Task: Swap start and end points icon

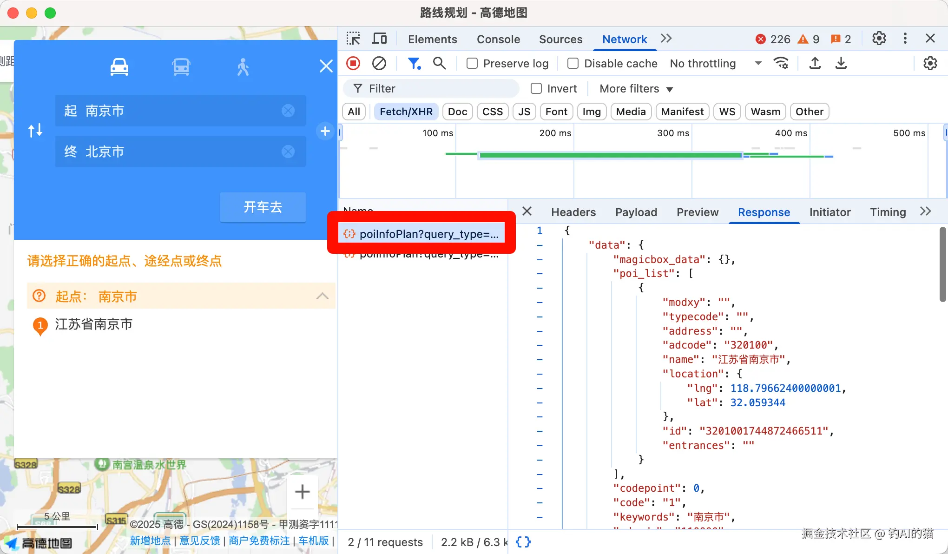Action: 35,131
